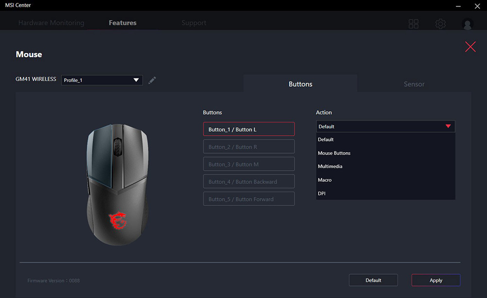This screenshot has height=298, width=487.
Task: Close the Mouse panel with the red X
Action: pos(470,46)
